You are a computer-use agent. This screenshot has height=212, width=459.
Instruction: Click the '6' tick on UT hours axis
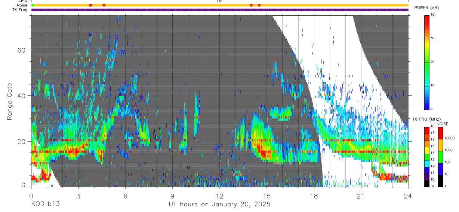tap(125, 196)
